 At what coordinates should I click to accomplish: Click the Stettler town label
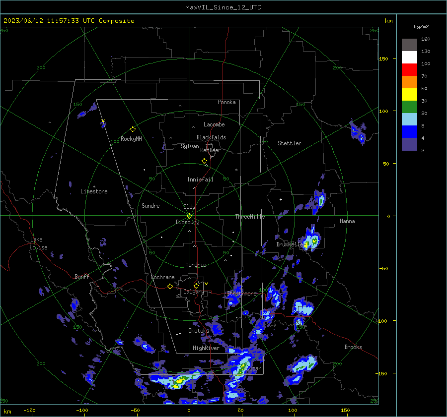point(290,143)
